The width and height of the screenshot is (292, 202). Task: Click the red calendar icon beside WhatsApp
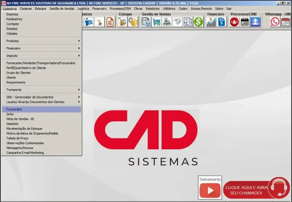(286, 22)
